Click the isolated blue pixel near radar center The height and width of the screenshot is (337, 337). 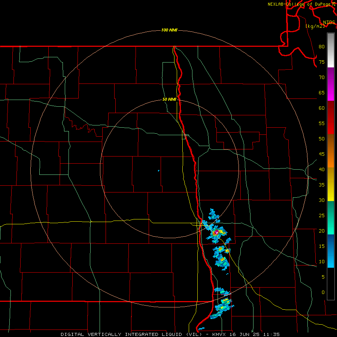(159, 171)
